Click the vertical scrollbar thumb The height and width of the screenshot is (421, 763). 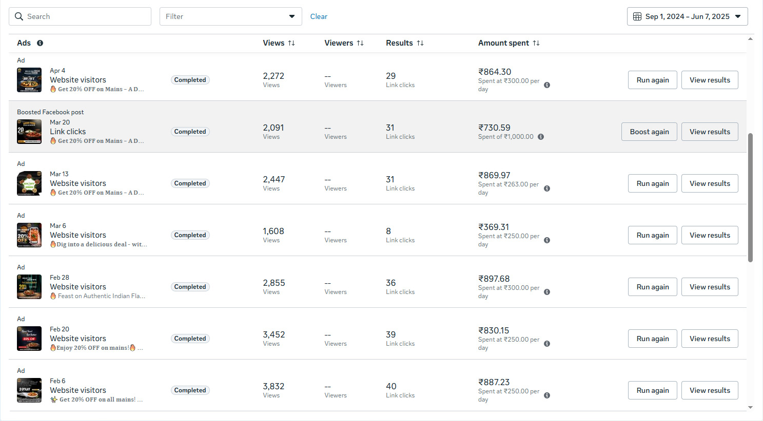[x=750, y=197]
